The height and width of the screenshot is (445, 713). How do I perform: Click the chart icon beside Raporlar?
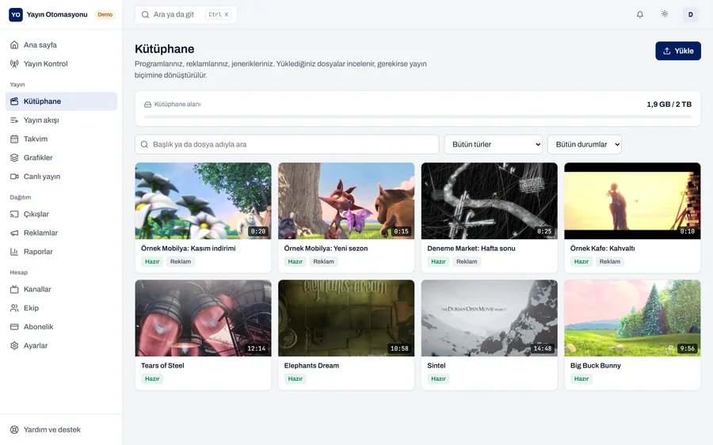point(14,251)
